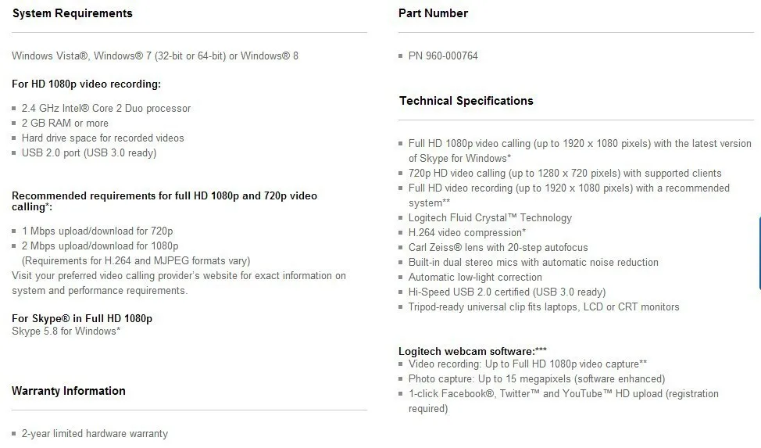Click the Part Number heading
761x448 pixels.
(433, 13)
